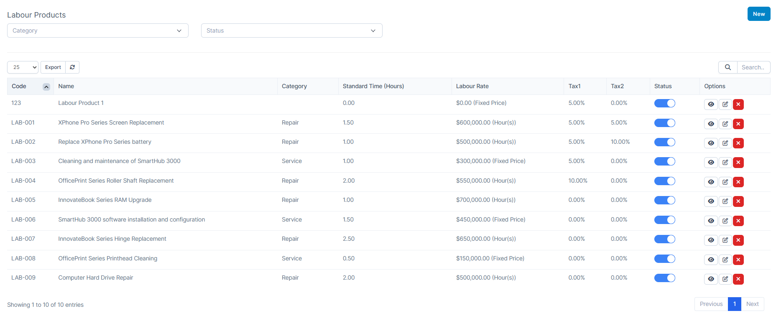The image size is (776, 321).
Task: Change the 25 entries-per-page selector
Action: [23, 67]
